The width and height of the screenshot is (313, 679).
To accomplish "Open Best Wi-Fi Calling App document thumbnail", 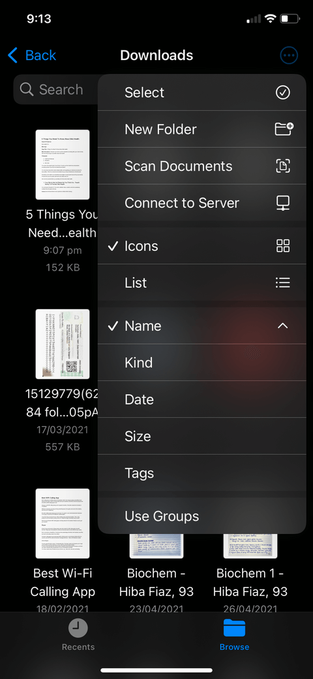I will tap(63, 523).
